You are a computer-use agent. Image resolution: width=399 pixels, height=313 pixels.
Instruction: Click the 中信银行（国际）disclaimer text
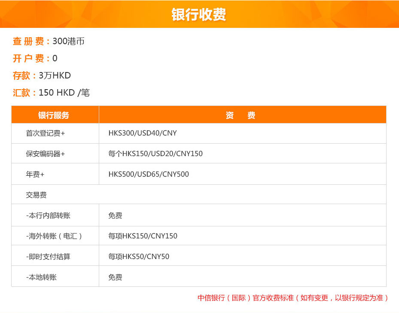[x=292, y=297]
